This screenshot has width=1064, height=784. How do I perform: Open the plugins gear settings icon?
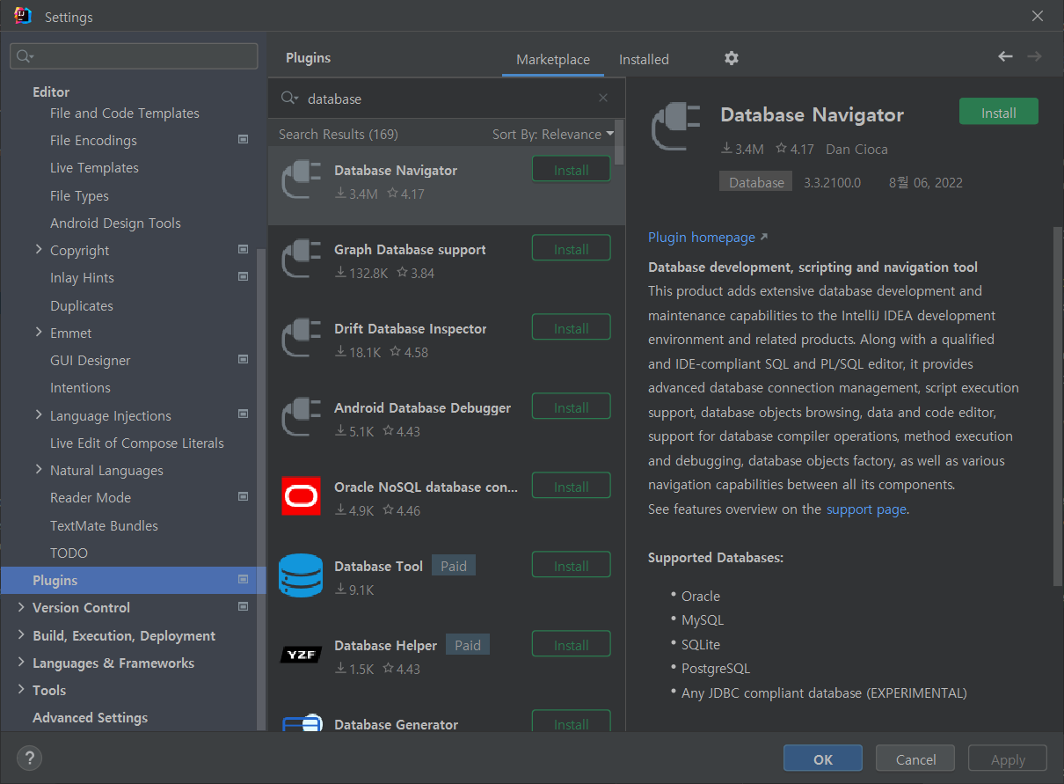pos(732,58)
